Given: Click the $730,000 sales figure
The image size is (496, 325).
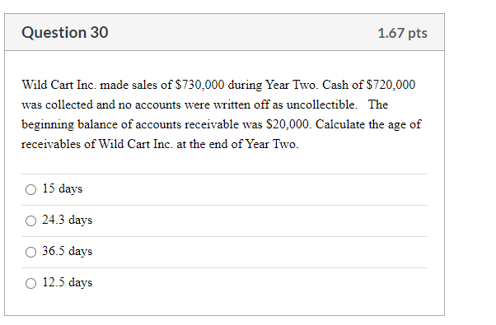Looking at the screenshot, I should [x=199, y=85].
